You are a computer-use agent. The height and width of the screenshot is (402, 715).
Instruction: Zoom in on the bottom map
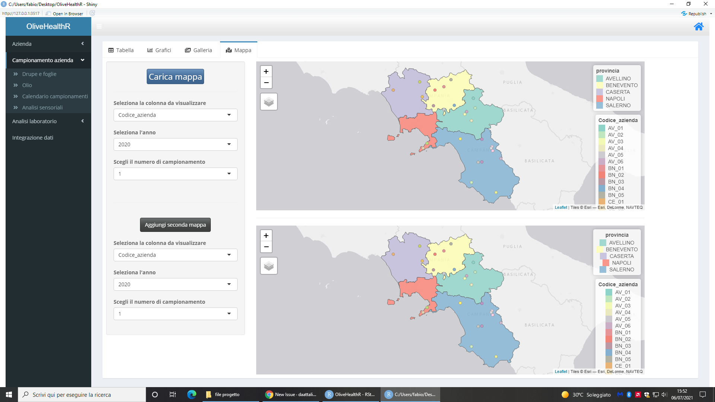tap(266, 236)
